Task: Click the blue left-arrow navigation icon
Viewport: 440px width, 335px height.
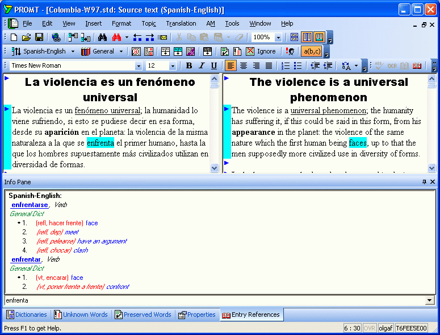Action: coord(137,37)
